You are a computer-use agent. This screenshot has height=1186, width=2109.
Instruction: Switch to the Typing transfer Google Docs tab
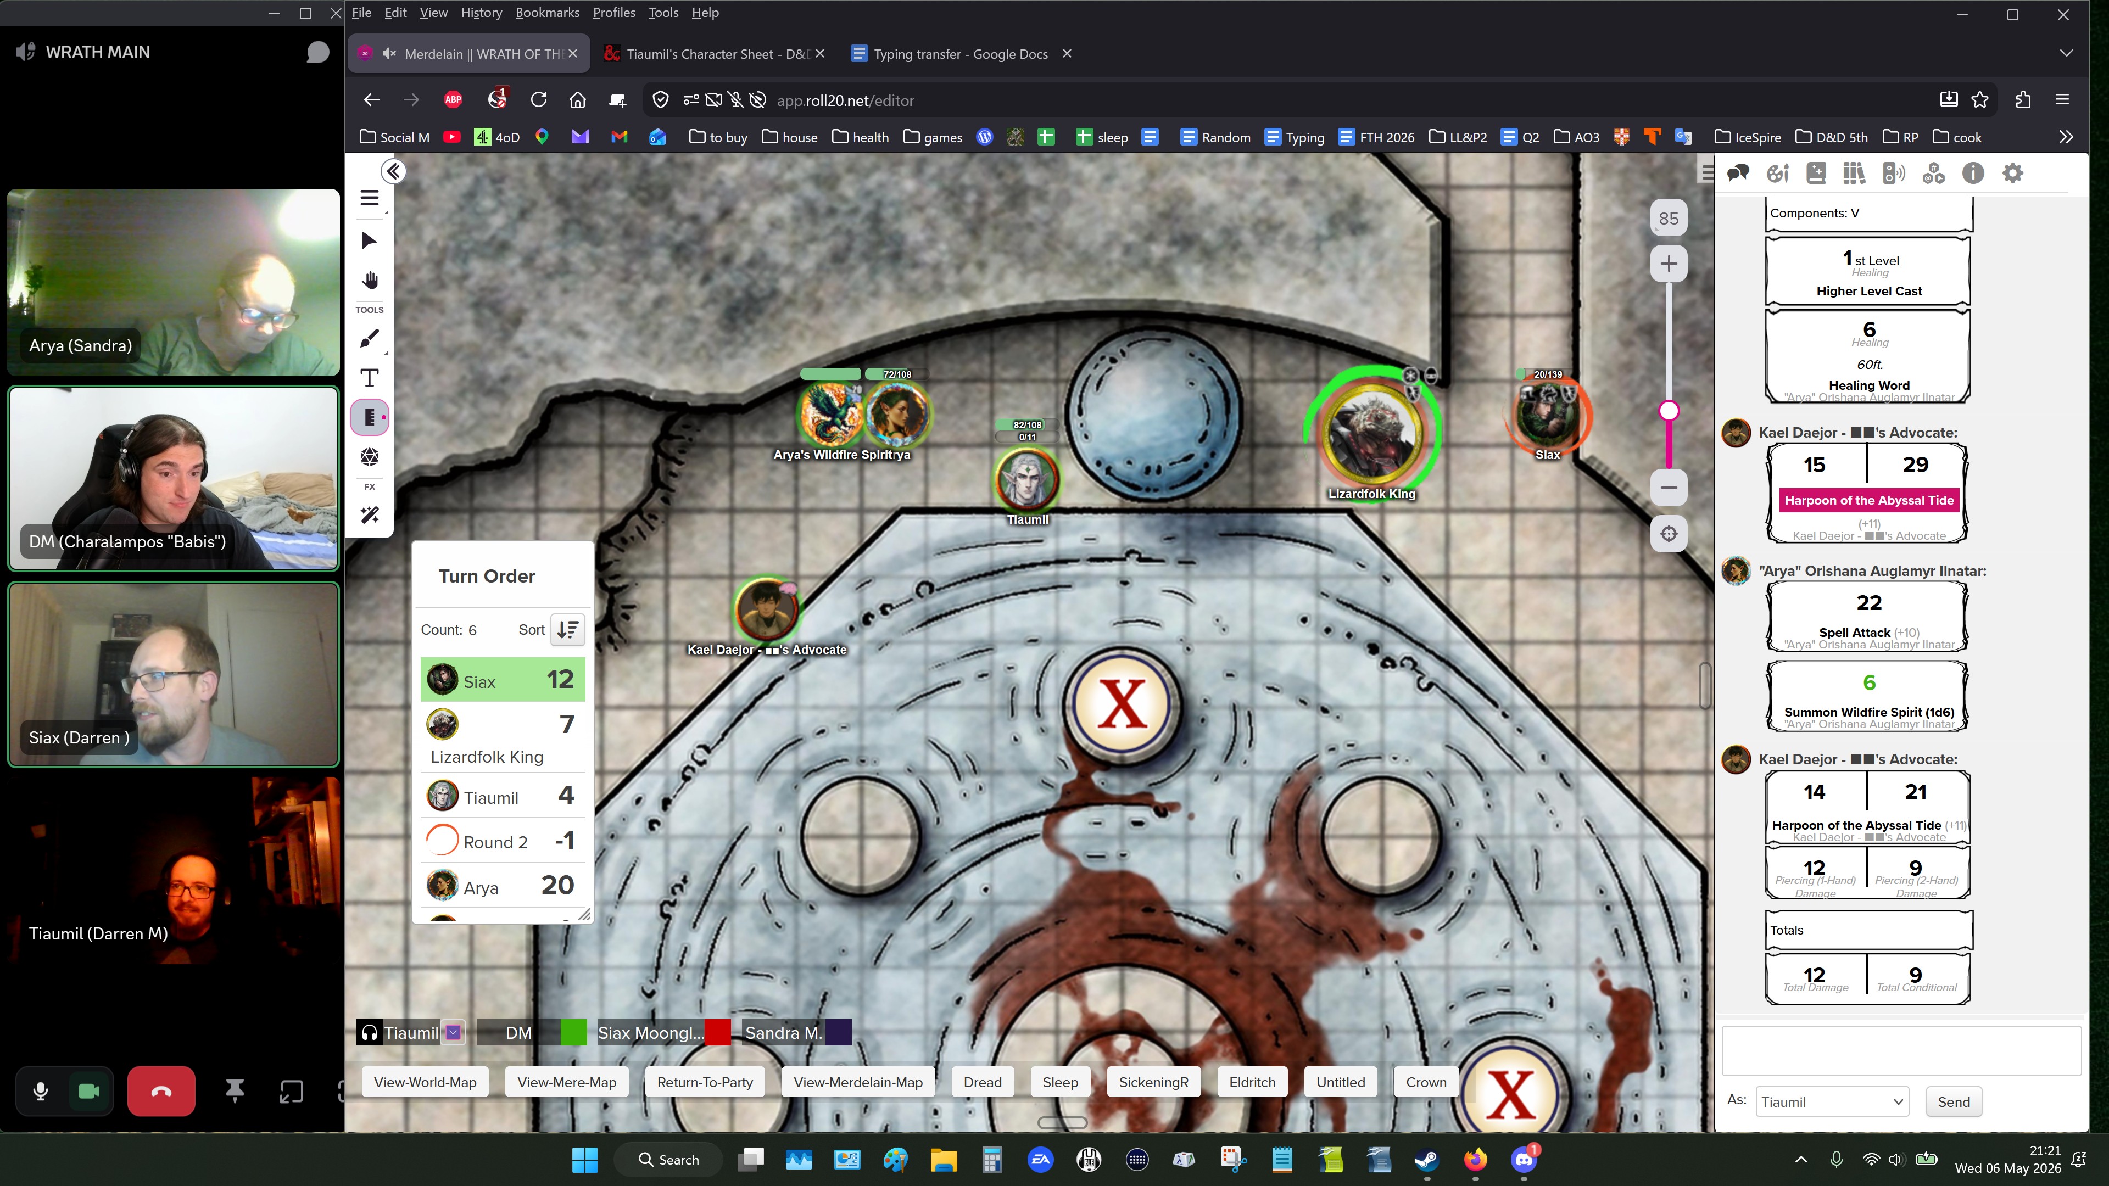(961, 54)
